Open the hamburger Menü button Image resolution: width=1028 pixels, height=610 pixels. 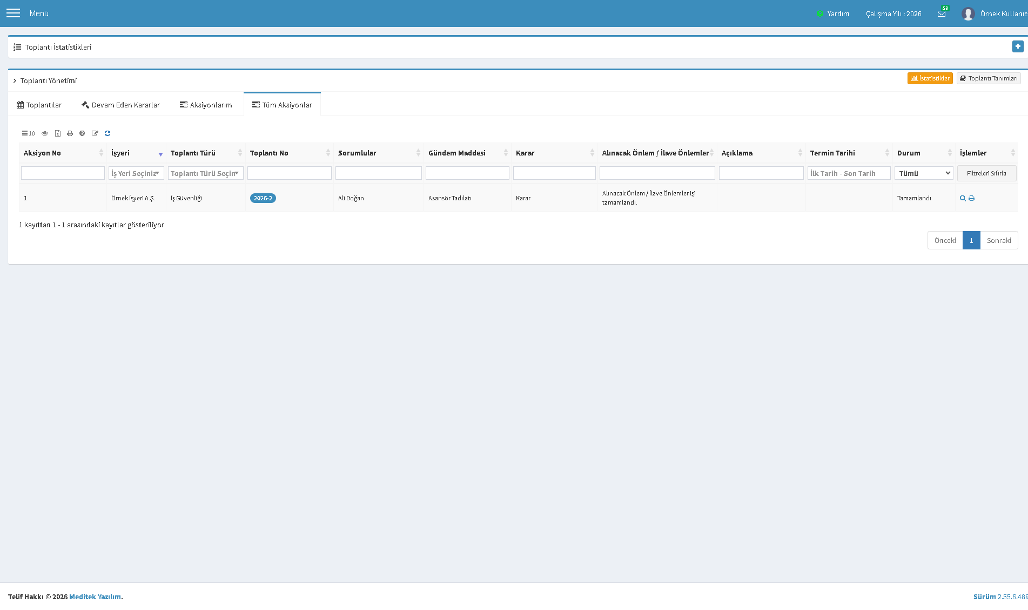pos(13,13)
